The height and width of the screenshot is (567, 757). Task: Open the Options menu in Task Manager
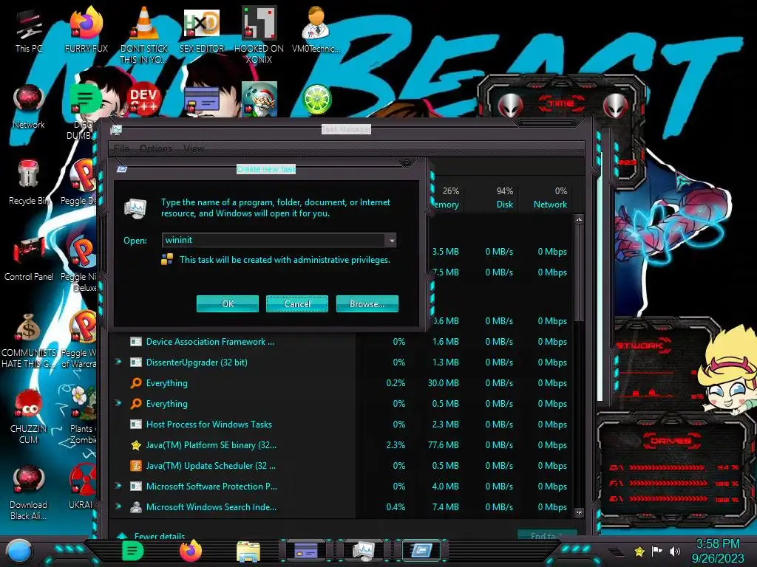click(x=156, y=148)
